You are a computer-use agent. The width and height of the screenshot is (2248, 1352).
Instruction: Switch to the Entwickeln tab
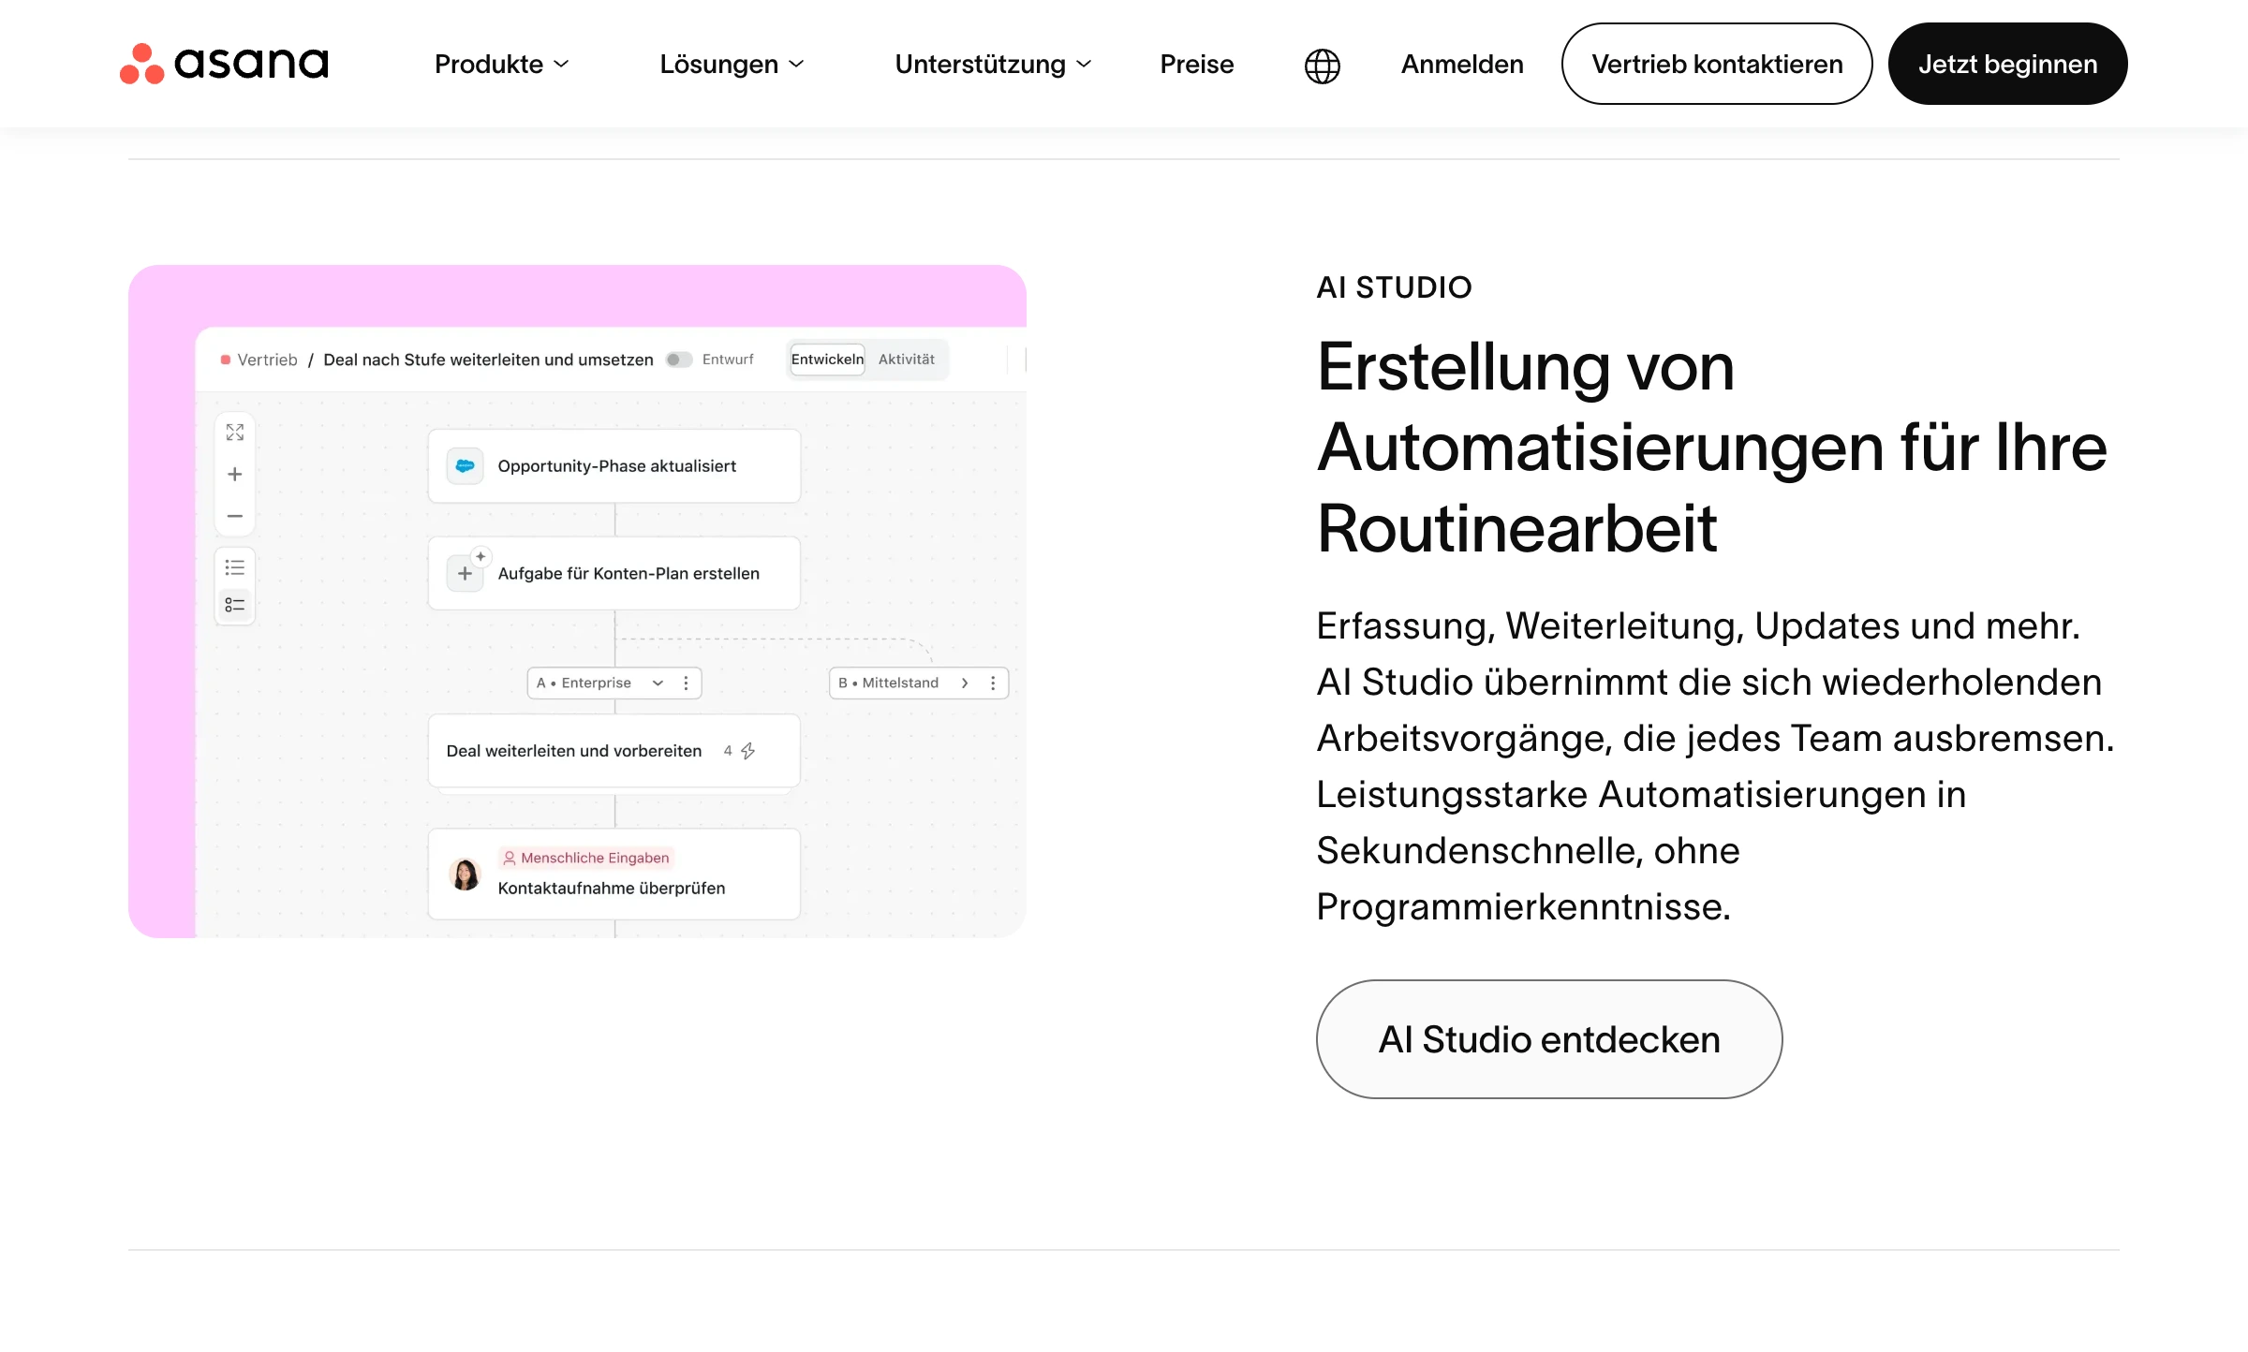pos(827,360)
